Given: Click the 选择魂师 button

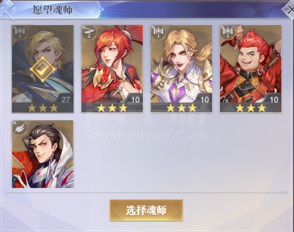Looking at the screenshot, I should [x=146, y=210].
